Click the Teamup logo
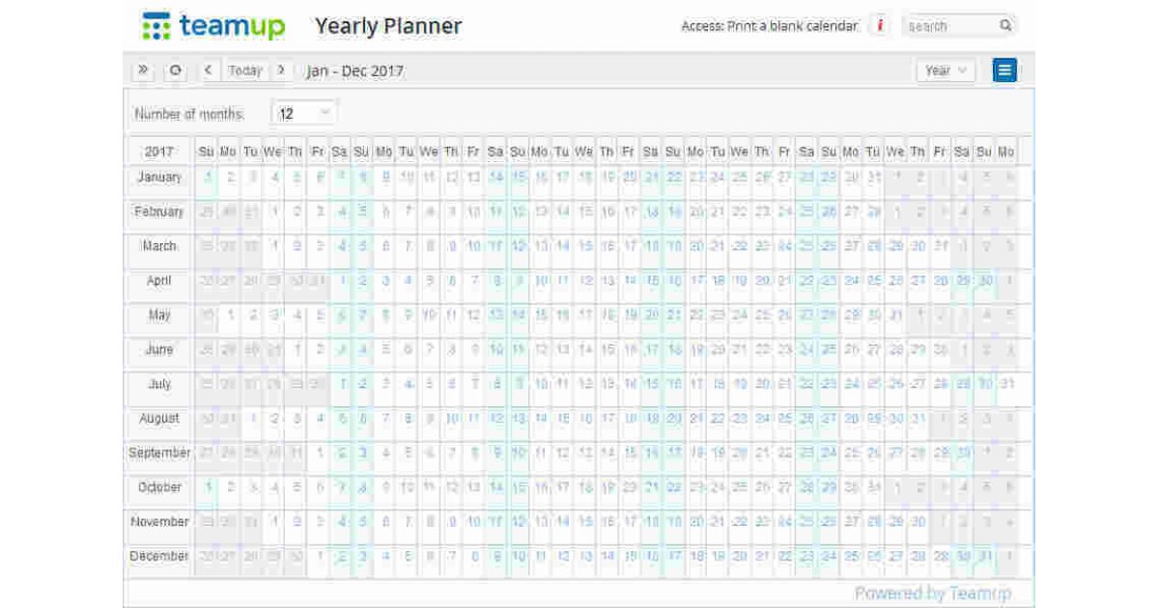 pos(213,26)
